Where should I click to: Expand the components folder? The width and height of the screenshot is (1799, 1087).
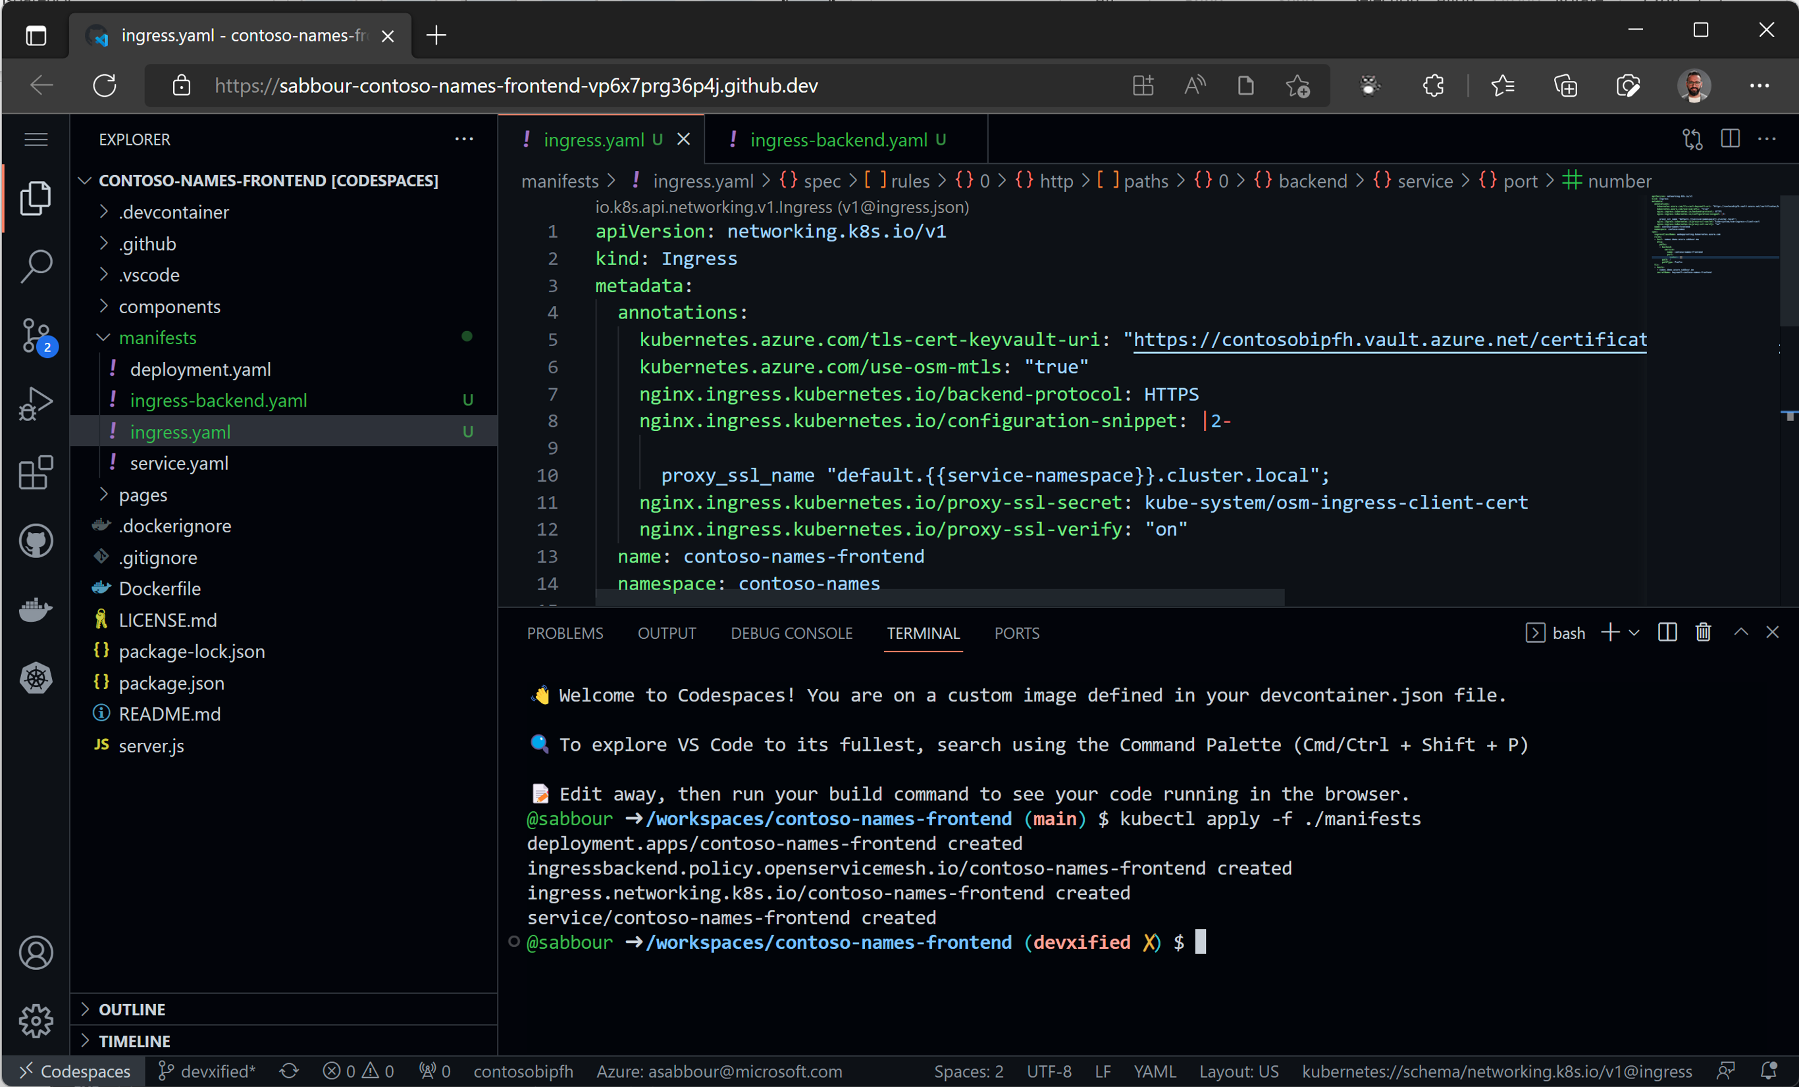169,307
